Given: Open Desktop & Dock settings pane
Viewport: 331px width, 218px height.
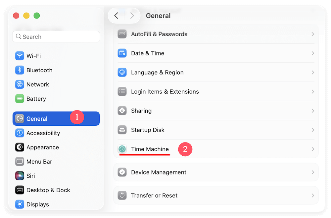Looking at the screenshot, I should [48, 190].
